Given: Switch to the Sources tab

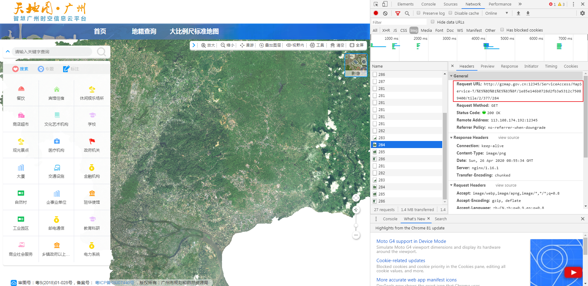Looking at the screenshot, I should (450, 4).
